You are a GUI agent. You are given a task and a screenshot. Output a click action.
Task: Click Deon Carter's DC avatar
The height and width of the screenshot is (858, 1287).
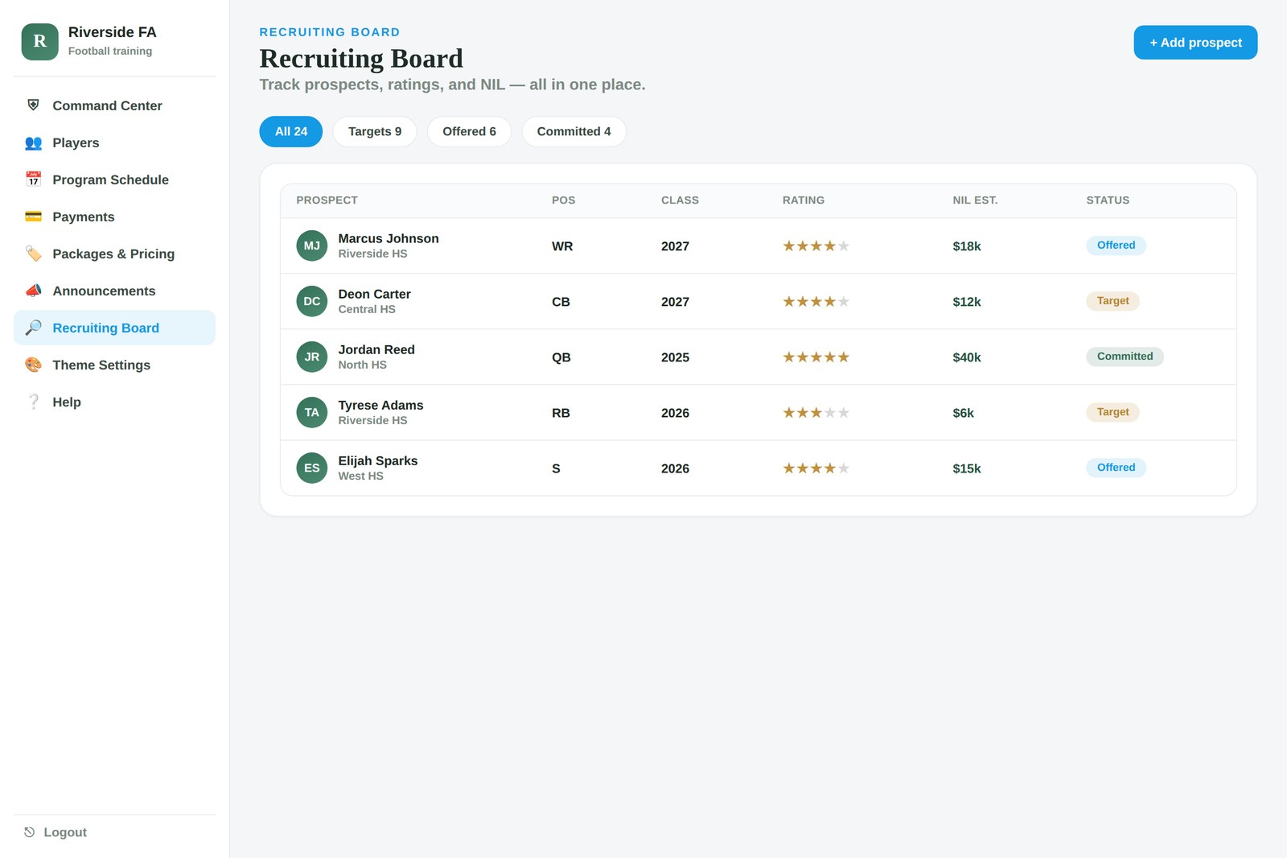coord(312,301)
